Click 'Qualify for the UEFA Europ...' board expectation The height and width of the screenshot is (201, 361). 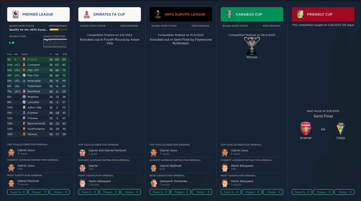28,30
